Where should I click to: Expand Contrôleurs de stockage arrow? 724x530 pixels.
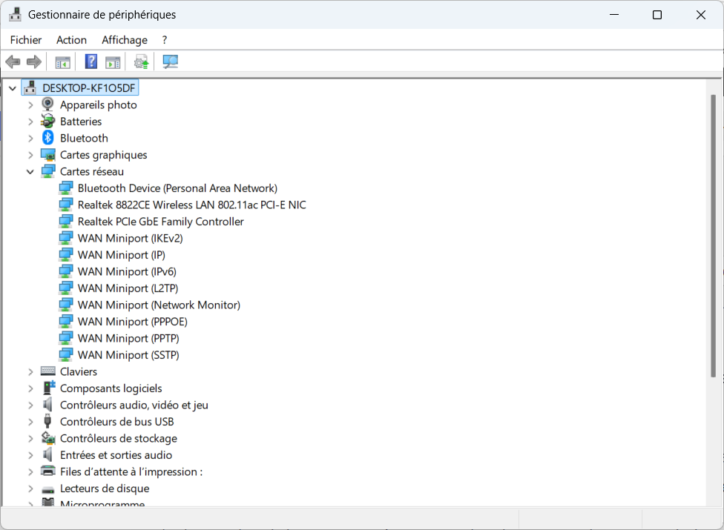tap(30, 438)
